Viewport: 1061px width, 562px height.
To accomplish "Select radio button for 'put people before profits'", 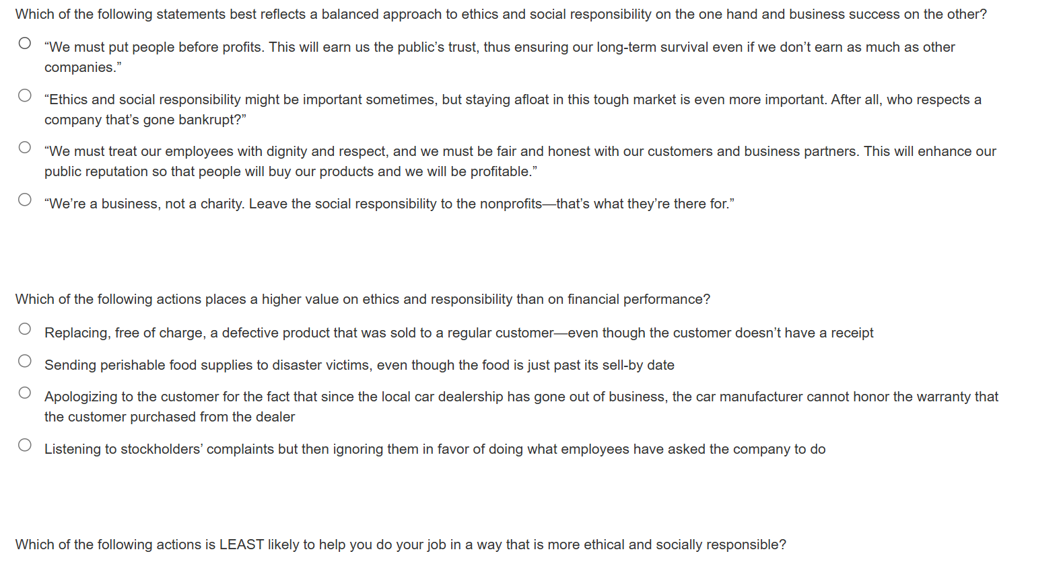I will 25,44.
